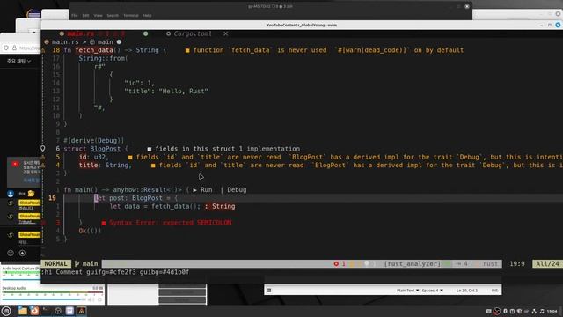Open Plain Text language dropdown in text editor
563x317 pixels.
point(408,291)
